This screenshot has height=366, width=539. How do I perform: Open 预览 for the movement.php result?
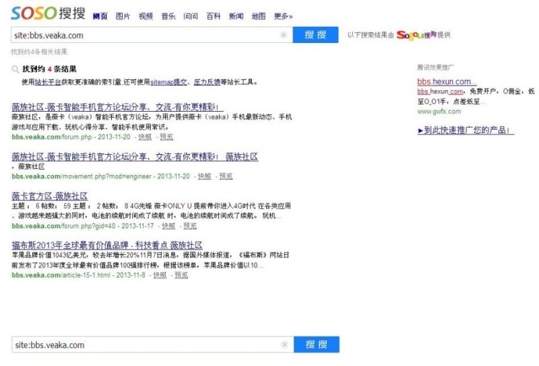pyautogui.click(x=226, y=176)
